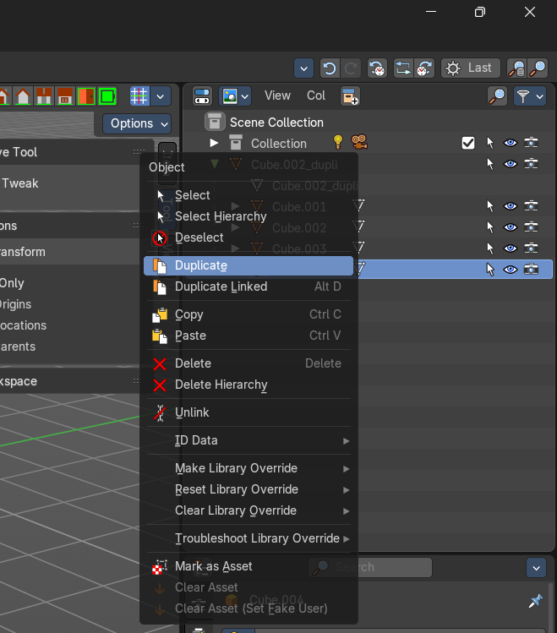This screenshot has height=633, width=557.
Task: Choose Unlink in the context menu
Action: point(248,412)
